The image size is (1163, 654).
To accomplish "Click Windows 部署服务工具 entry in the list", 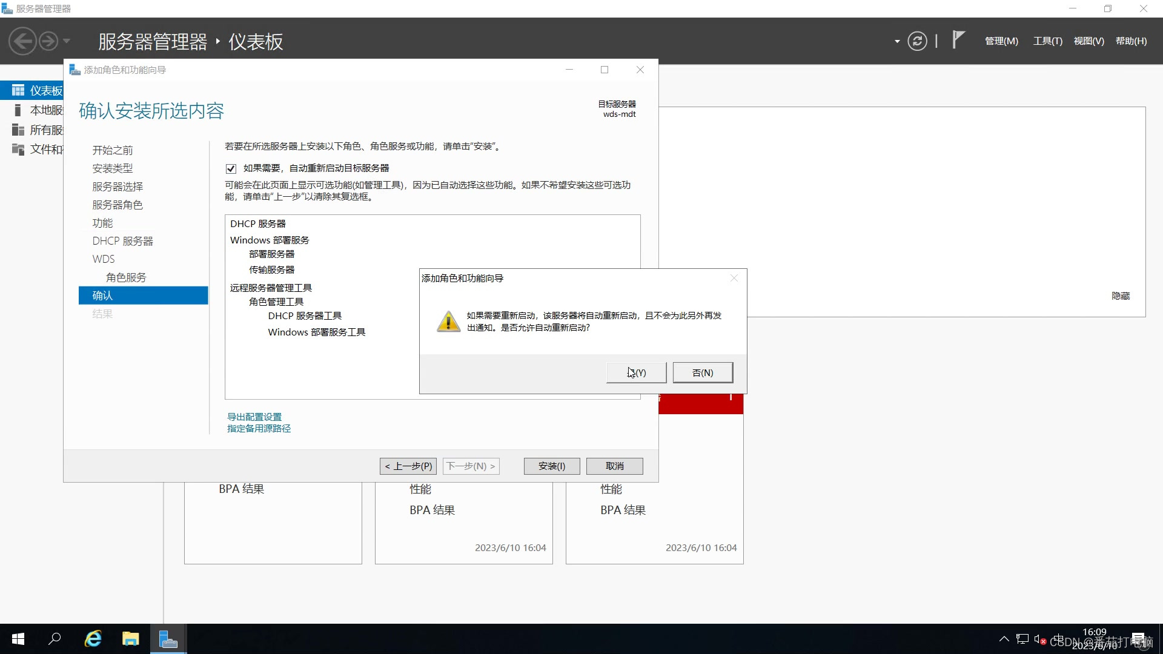I will pyautogui.click(x=317, y=332).
